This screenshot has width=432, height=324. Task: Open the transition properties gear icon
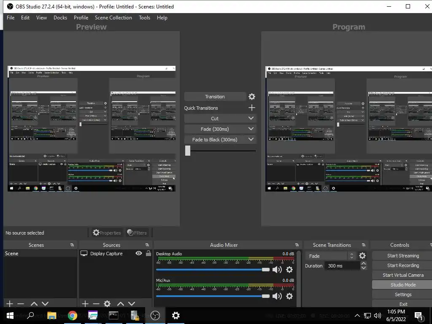pos(252,97)
